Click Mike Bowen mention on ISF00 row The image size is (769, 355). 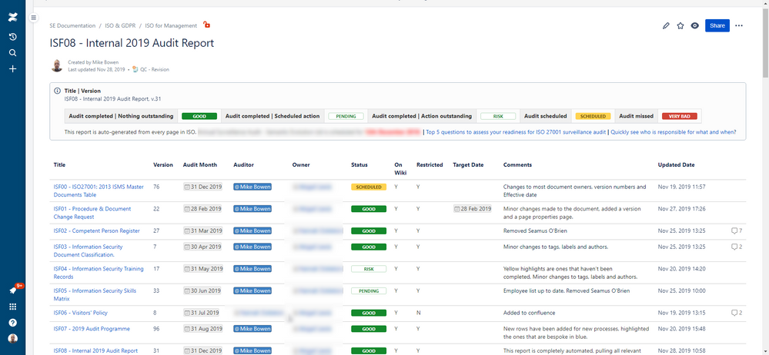(x=252, y=187)
